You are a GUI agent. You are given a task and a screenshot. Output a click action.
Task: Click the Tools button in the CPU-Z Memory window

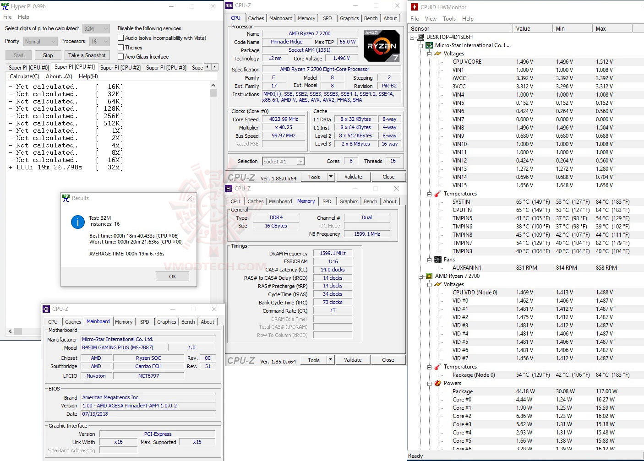point(314,360)
